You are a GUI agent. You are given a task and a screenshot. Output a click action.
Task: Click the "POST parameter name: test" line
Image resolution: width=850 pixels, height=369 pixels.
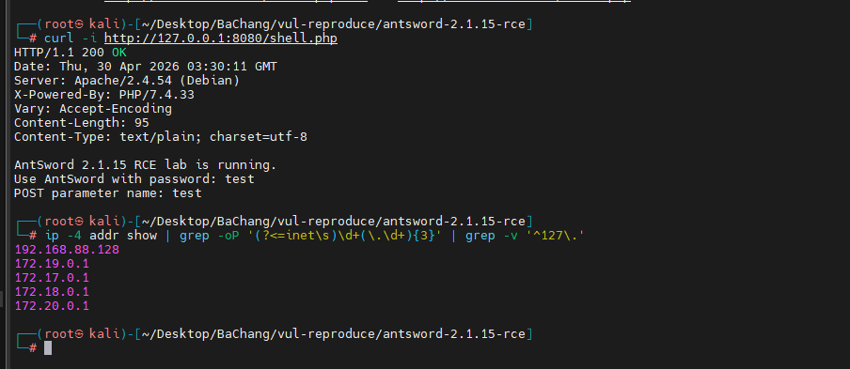108,193
